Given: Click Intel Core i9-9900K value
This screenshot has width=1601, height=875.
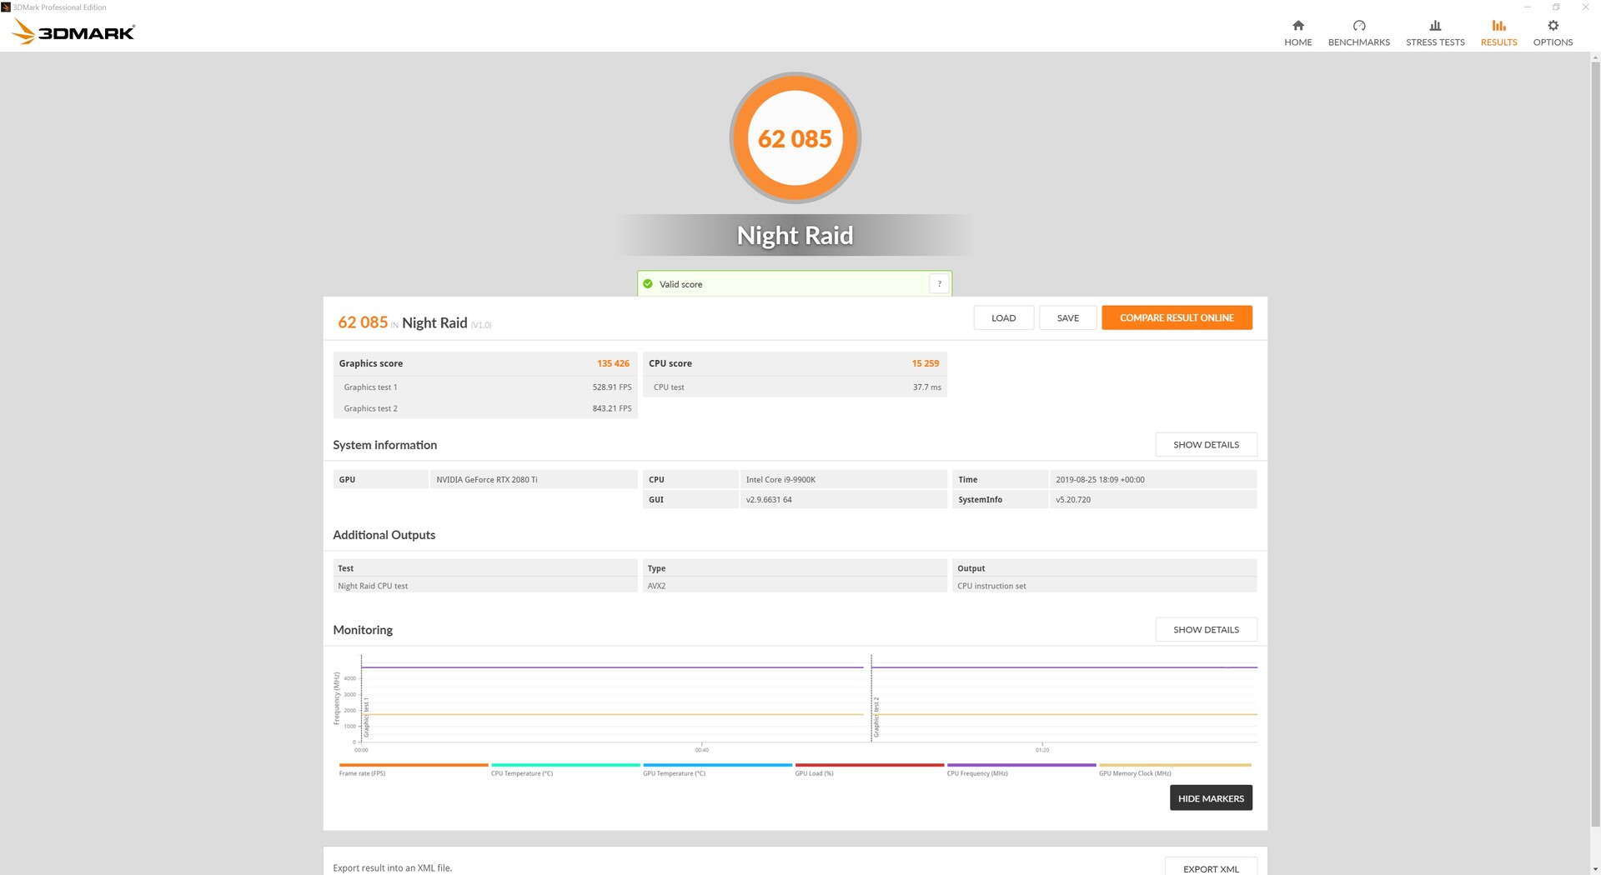Looking at the screenshot, I should click(x=780, y=480).
